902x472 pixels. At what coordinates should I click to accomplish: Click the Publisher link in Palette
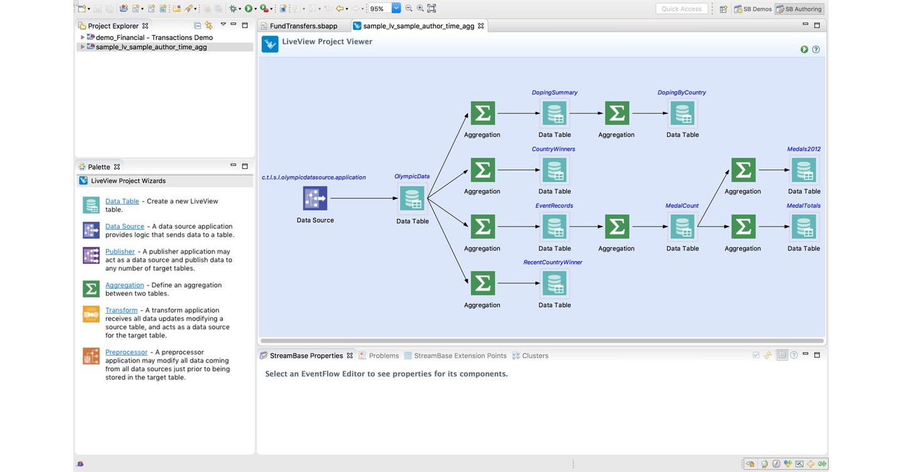[x=120, y=251]
